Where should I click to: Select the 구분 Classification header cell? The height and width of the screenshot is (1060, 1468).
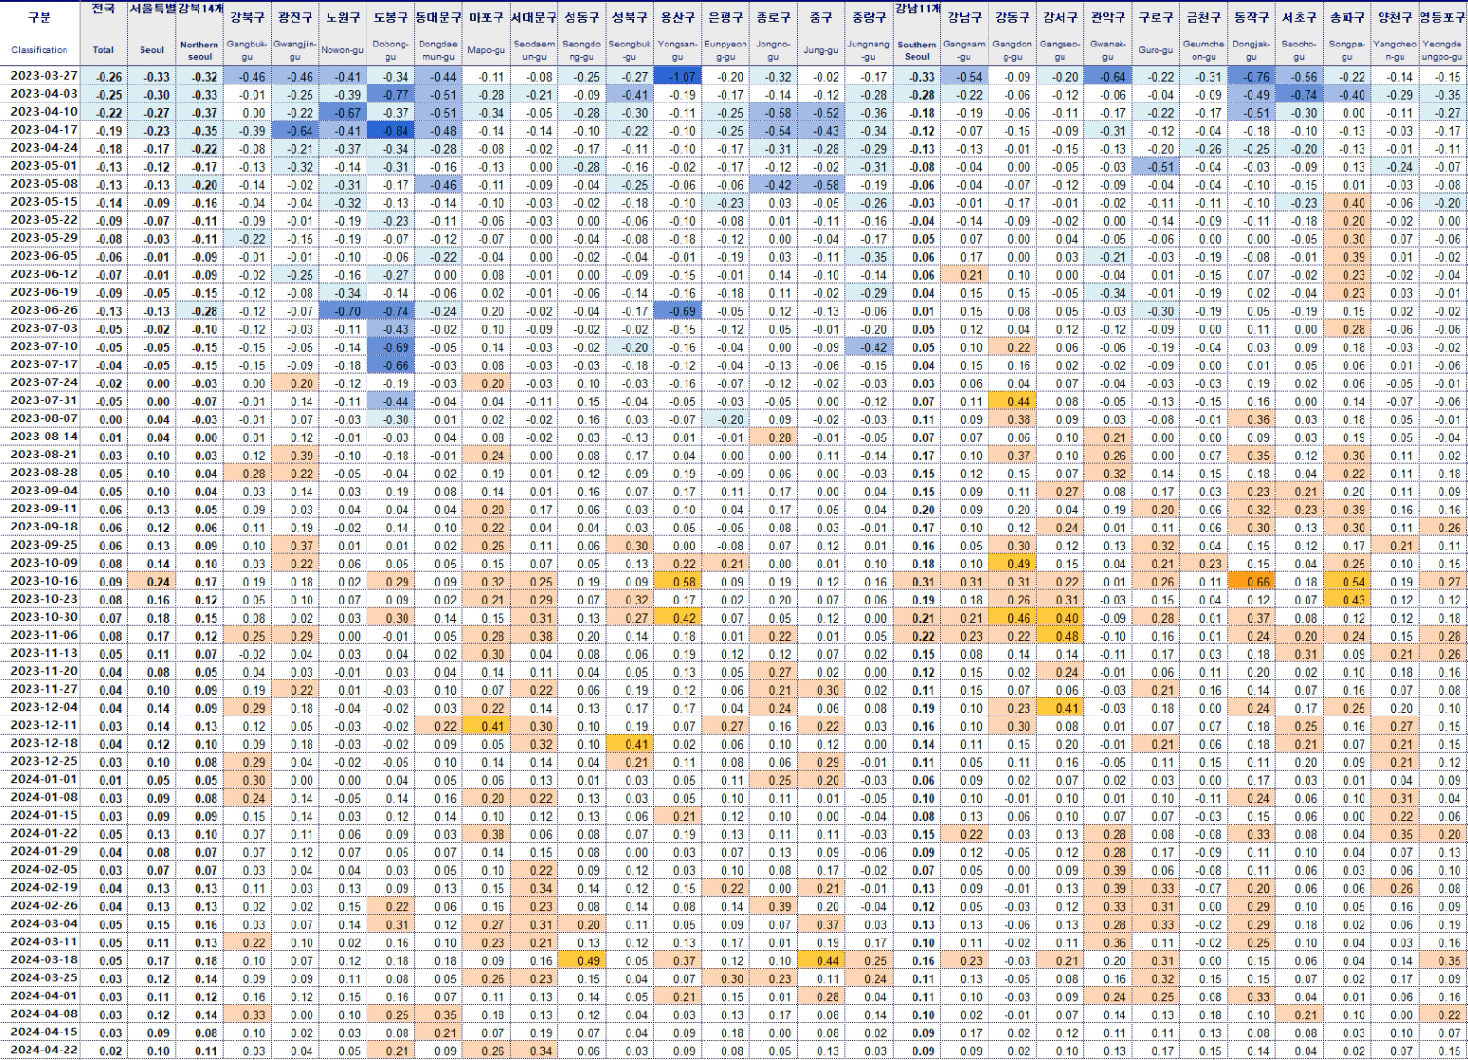pos(40,33)
